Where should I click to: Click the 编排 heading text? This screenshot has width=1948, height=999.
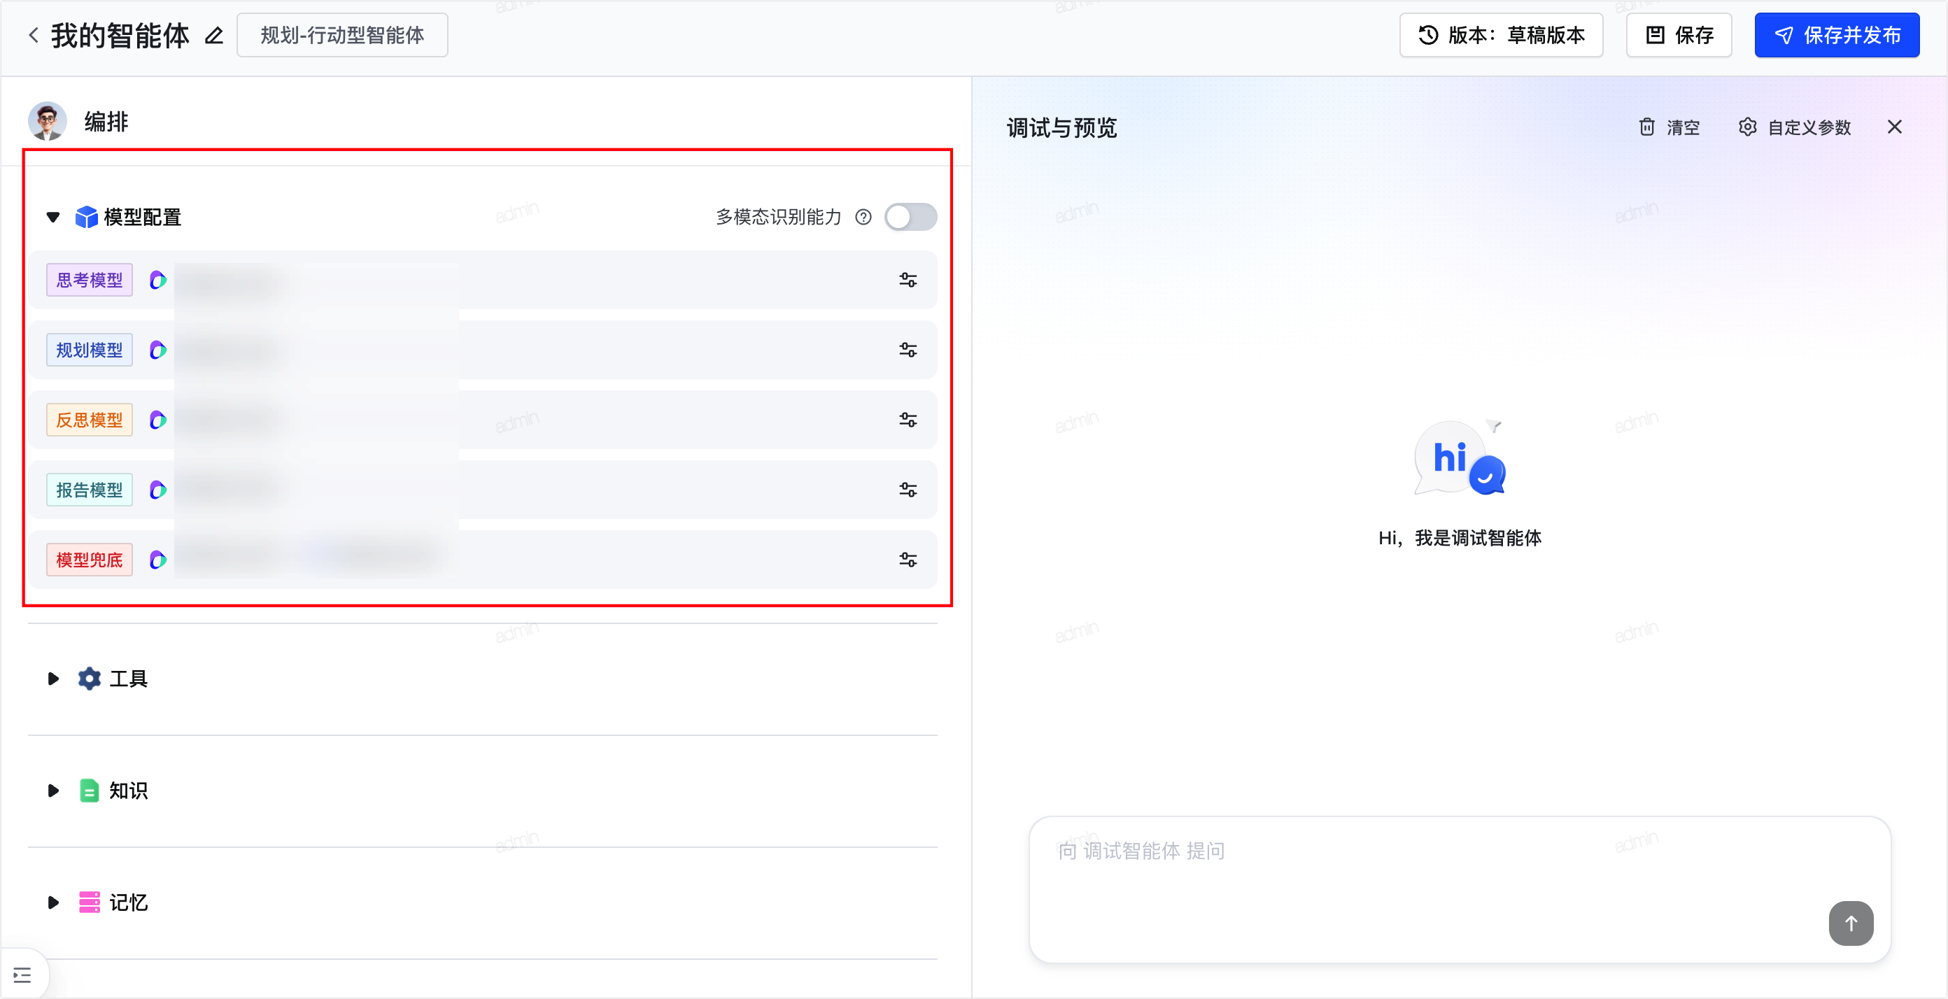pos(106,121)
